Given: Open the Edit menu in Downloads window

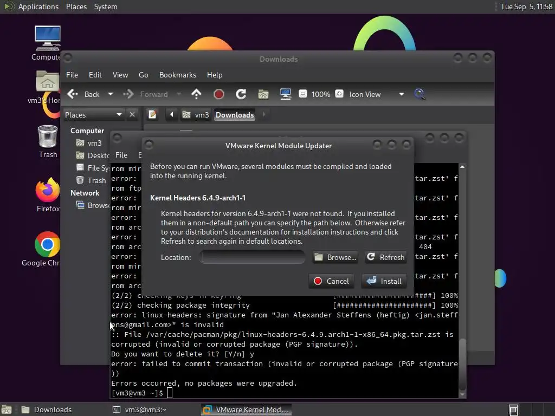Looking at the screenshot, I should click(95, 75).
